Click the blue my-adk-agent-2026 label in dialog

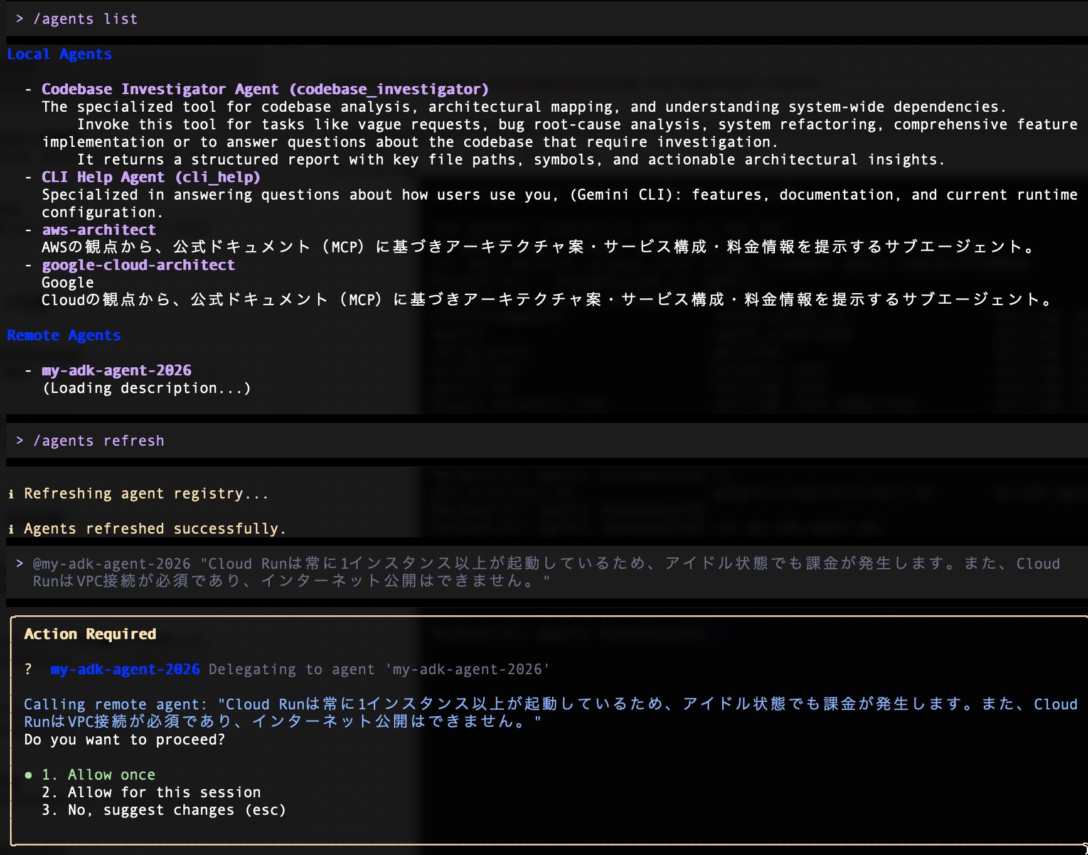pos(125,669)
